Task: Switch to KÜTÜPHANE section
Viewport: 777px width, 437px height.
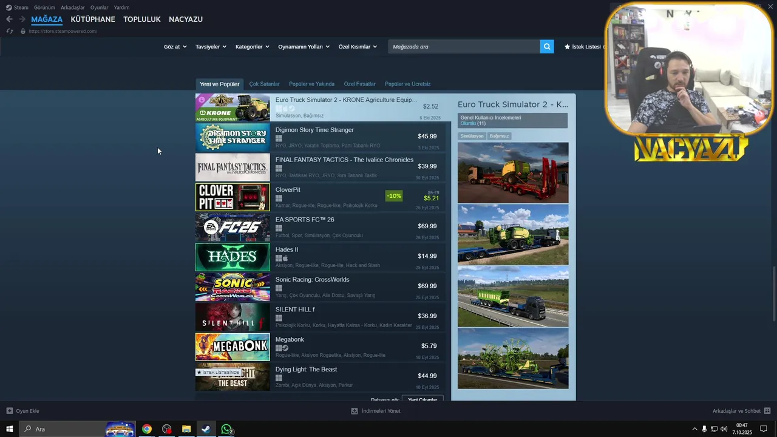Action: click(x=93, y=19)
